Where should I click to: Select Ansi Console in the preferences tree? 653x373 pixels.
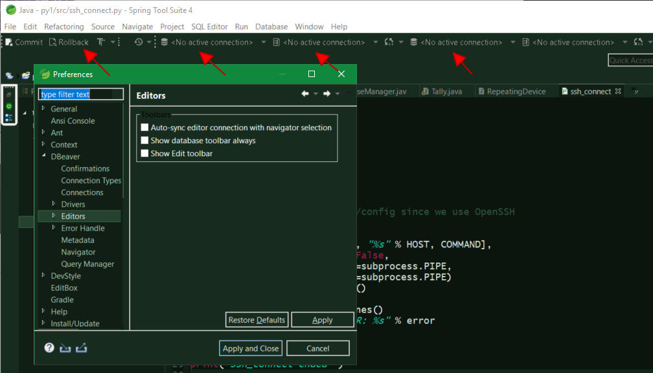(73, 120)
